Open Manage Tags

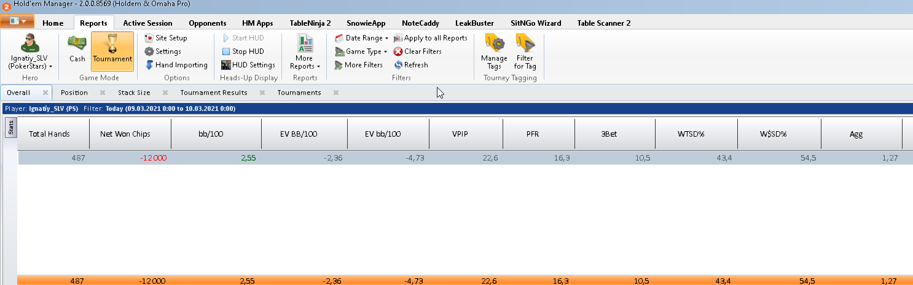coord(495,51)
